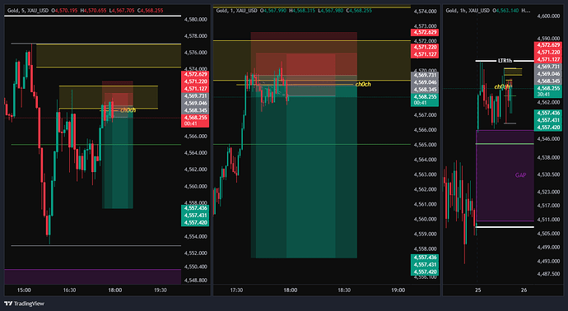Viewport: 568px width, 311px height.
Task: Click the 4,576.000 level on 5-minute price axis
Action: click(196, 53)
